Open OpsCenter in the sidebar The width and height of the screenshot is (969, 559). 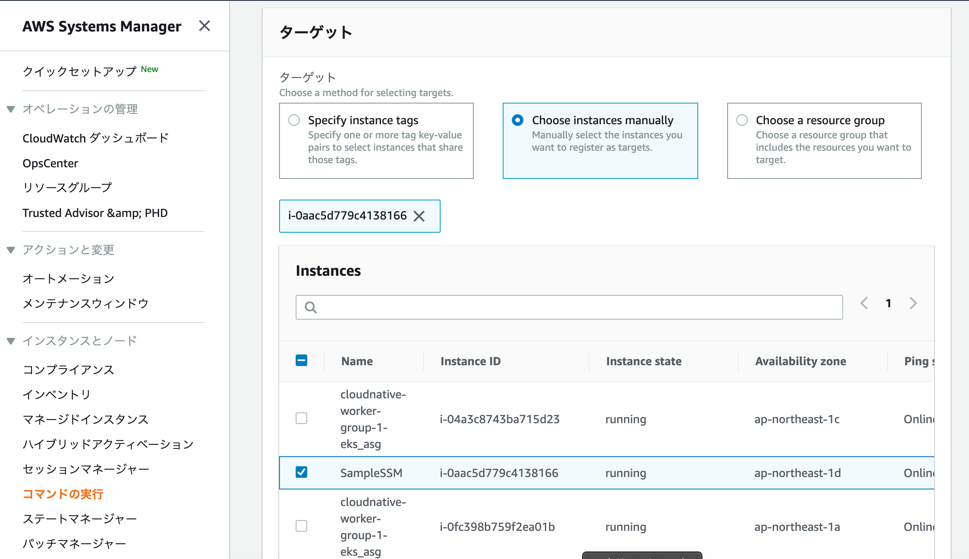click(50, 163)
